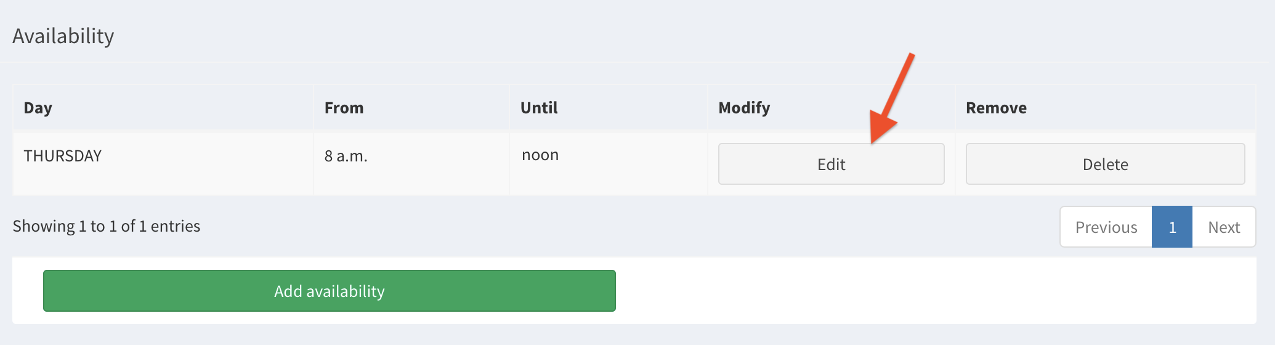The width and height of the screenshot is (1275, 345).
Task: Click the Edit button for Thursday
Action: click(x=831, y=164)
